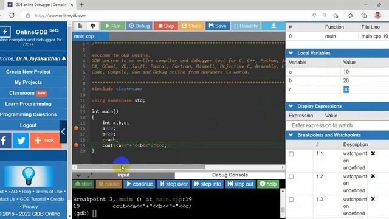Click the step into button
This screenshot has height=219, width=389.
pyautogui.click(x=208, y=184)
